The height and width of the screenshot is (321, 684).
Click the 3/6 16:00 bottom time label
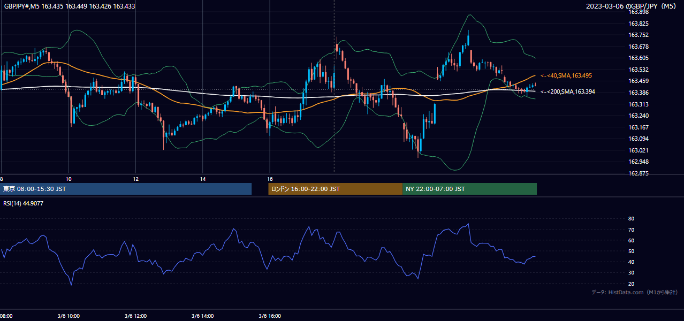tap(270, 316)
